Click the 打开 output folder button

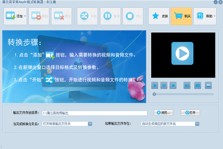tap(190, 113)
